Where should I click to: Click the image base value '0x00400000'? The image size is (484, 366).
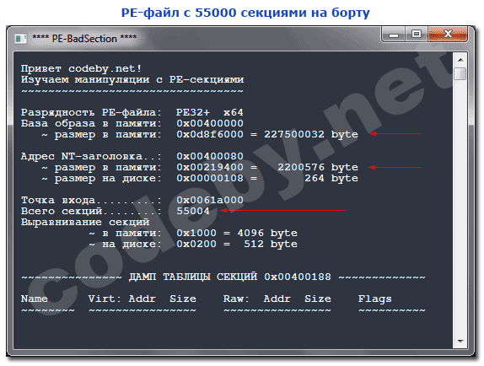coord(210,123)
